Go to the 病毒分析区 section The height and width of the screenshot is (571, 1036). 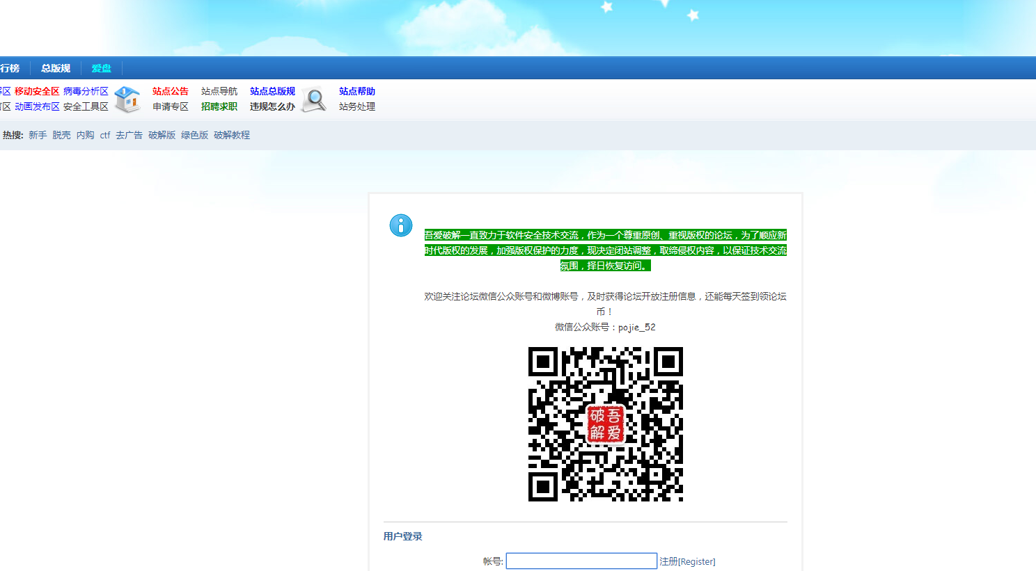pyautogui.click(x=86, y=91)
